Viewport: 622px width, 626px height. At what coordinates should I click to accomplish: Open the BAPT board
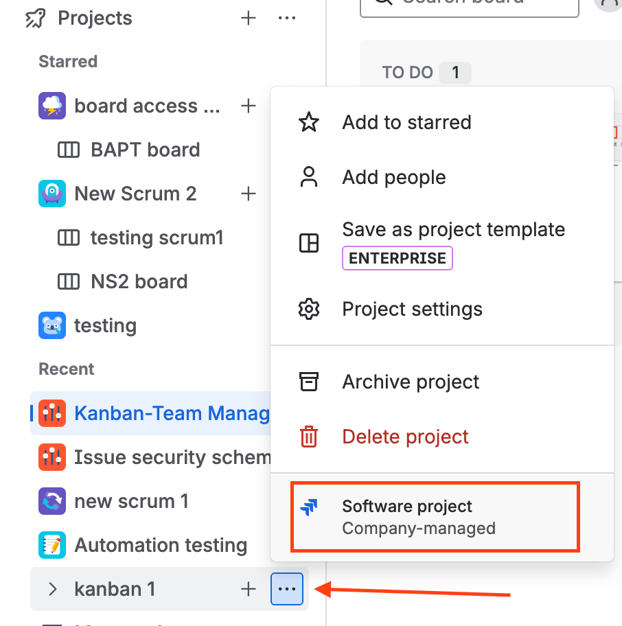(x=146, y=150)
